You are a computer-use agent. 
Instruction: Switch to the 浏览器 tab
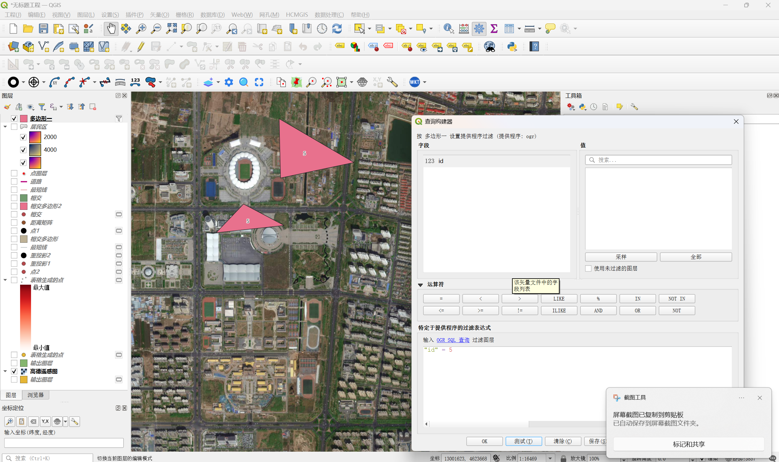pos(36,395)
